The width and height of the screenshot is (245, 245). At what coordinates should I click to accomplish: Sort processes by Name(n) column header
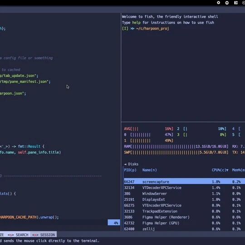click(x=149, y=170)
